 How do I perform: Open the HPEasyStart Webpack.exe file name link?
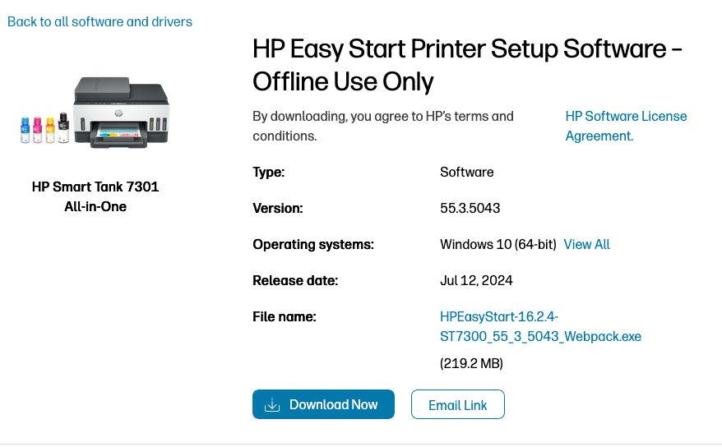[x=540, y=326]
